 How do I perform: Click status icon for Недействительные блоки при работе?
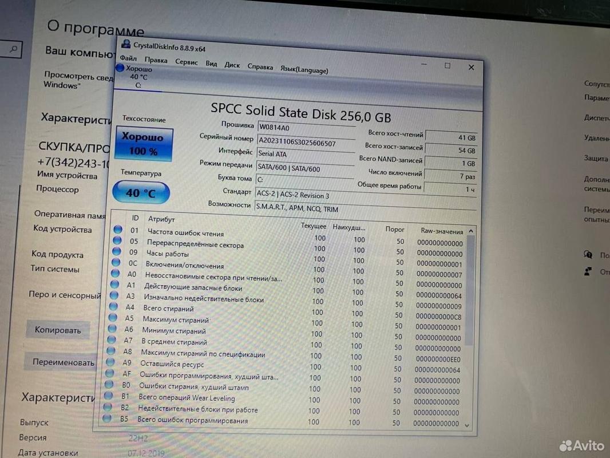coord(108,406)
